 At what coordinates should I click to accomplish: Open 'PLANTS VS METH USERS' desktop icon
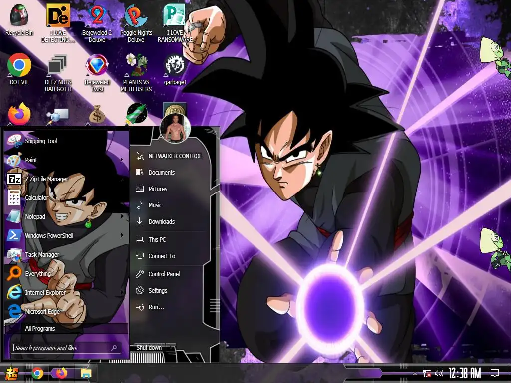tap(136, 73)
